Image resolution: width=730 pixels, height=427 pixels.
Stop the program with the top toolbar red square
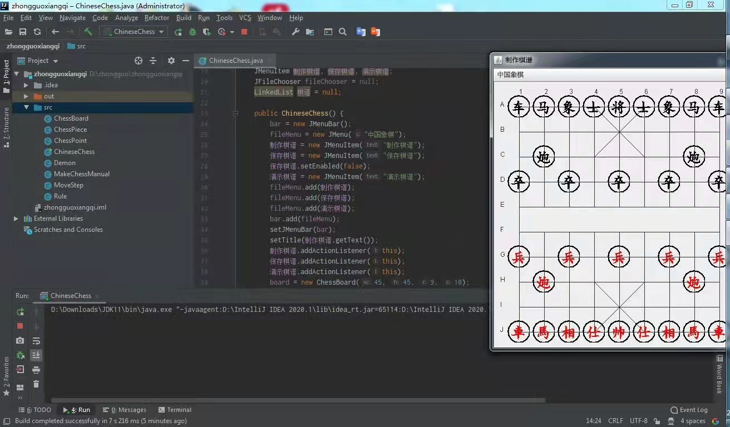pyautogui.click(x=244, y=32)
